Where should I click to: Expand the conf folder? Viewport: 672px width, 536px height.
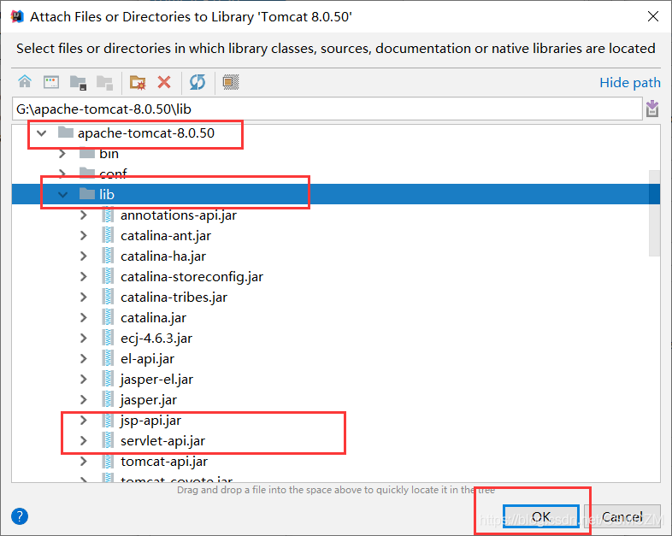click(62, 174)
